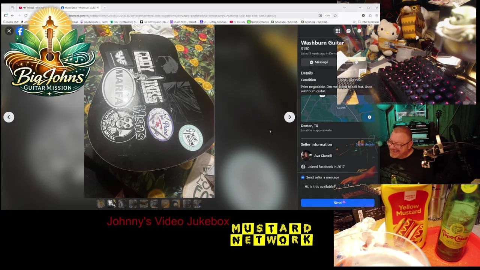This screenshot has width=480, height=270.
Task: Click the reader view icon in address bar
Action: pyautogui.click(x=320, y=15)
